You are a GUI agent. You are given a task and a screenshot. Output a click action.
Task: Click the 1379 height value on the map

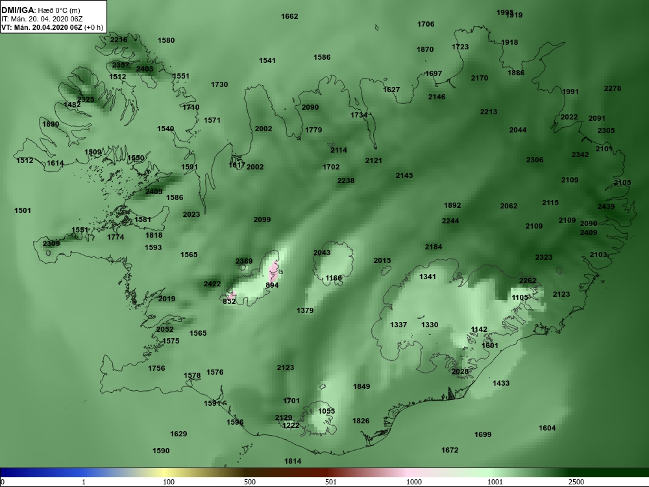tap(305, 310)
